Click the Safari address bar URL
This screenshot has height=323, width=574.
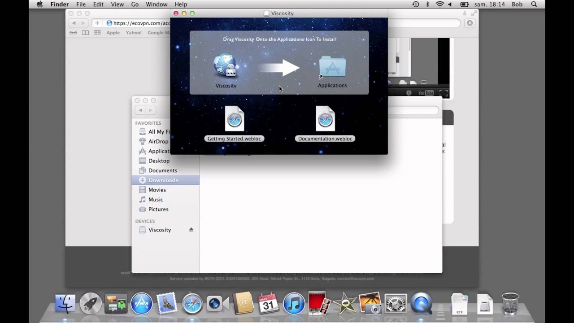tap(141, 23)
